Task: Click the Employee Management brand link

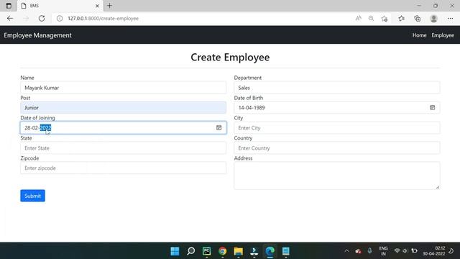Action: [x=37, y=35]
